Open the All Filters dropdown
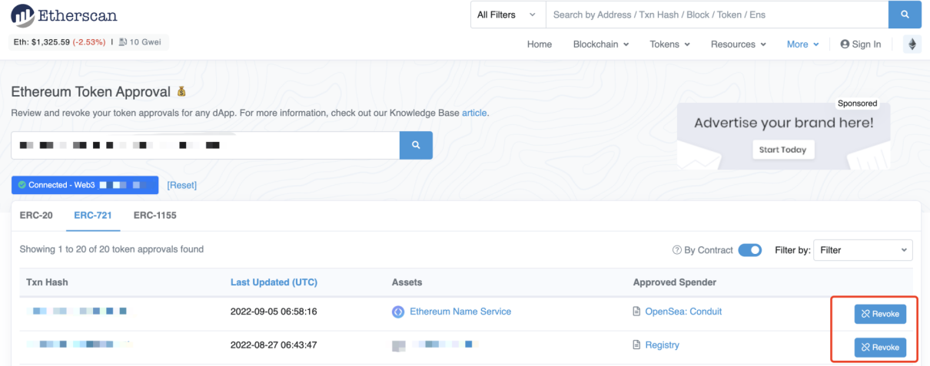This screenshot has width=930, height=366. pos(508,15)
